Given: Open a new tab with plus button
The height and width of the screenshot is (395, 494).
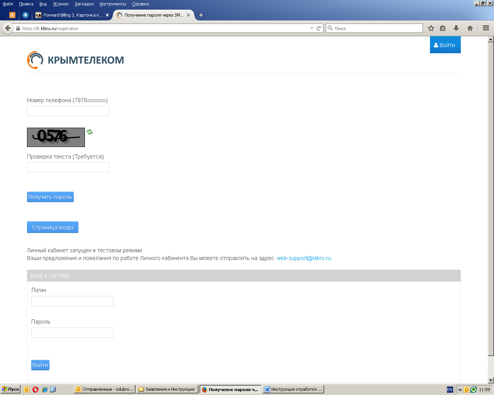Looking at the screenshot, I should tap(201, 15).
